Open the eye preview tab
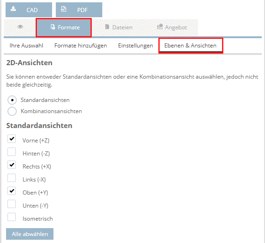The height and width of the screenshot is (243, 265). (20, 27)
